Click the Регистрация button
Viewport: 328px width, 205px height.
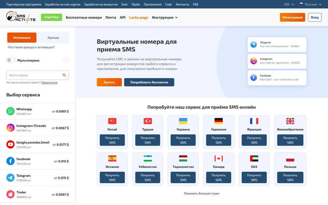293,17
